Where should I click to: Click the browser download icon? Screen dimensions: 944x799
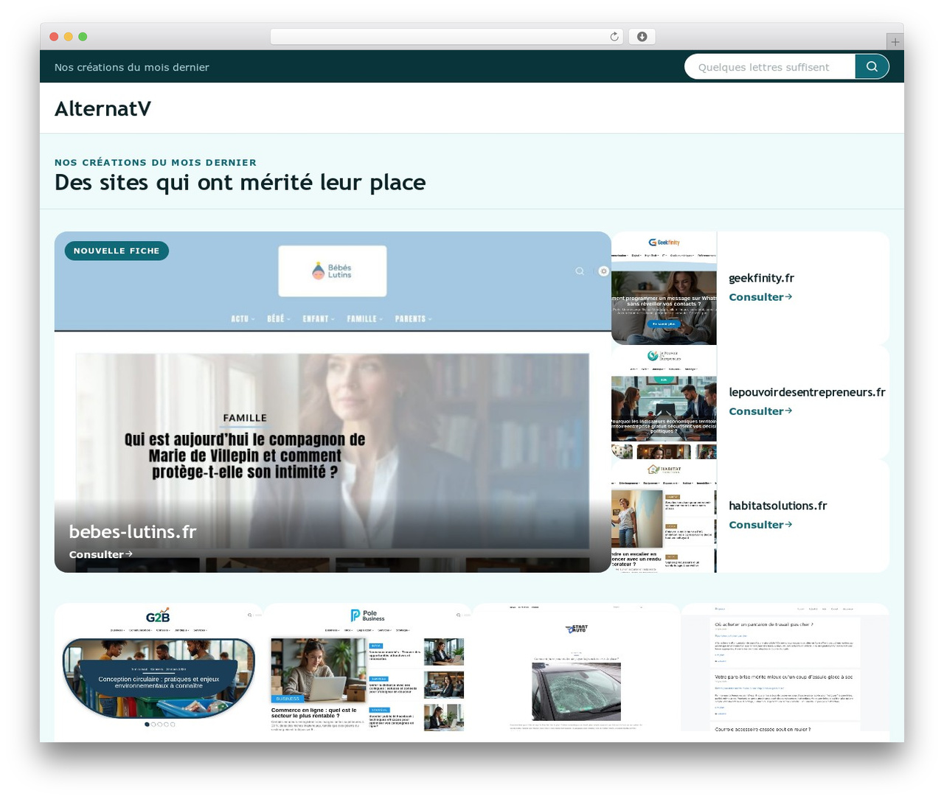(x=642, y=37)
